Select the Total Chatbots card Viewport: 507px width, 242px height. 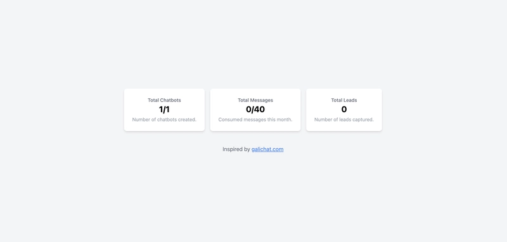pos(164,110)
